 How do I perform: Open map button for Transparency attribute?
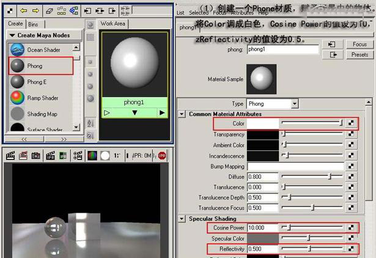pos(351,134)
